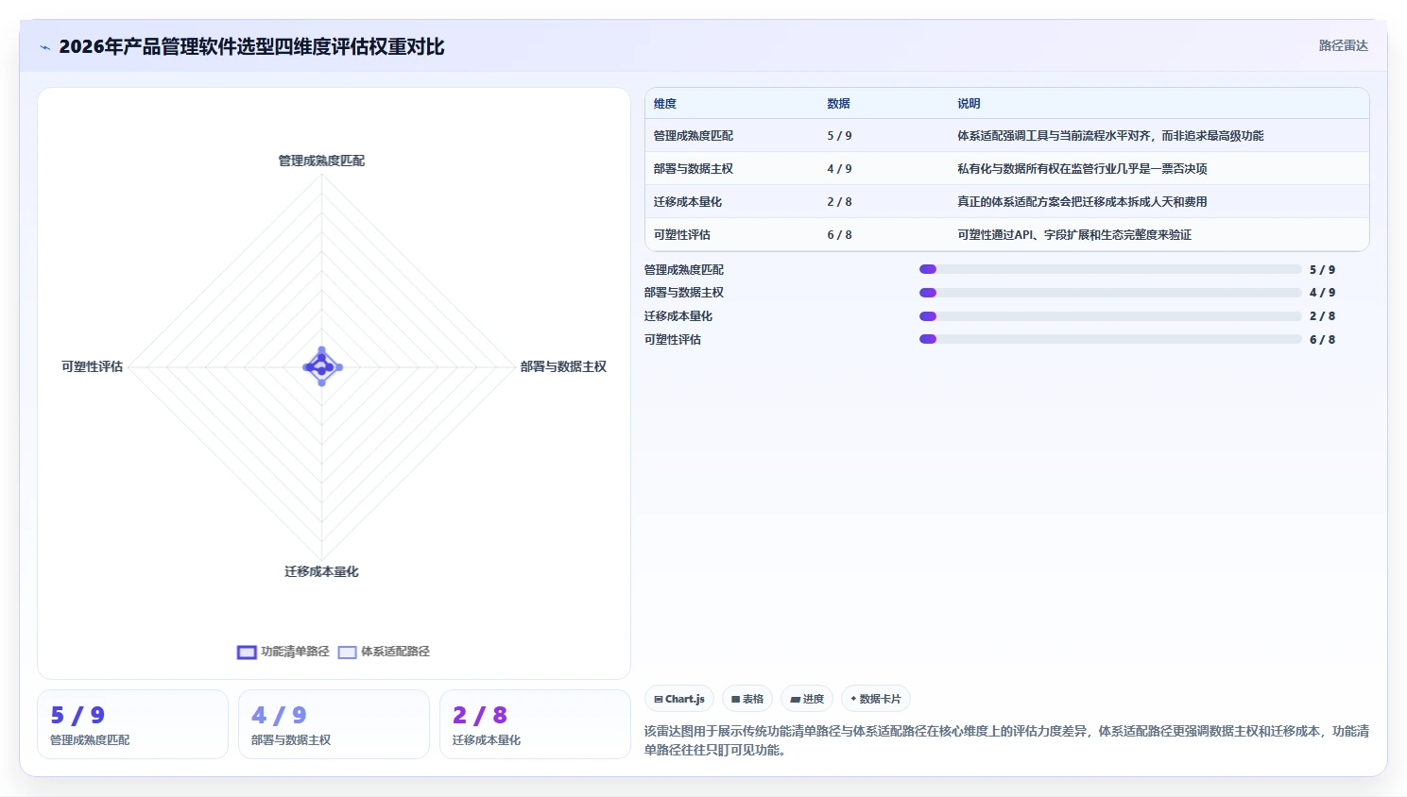Click the radar axis label 管理成熟度匹配
The image size is (1407, 797).
[321, 161]
